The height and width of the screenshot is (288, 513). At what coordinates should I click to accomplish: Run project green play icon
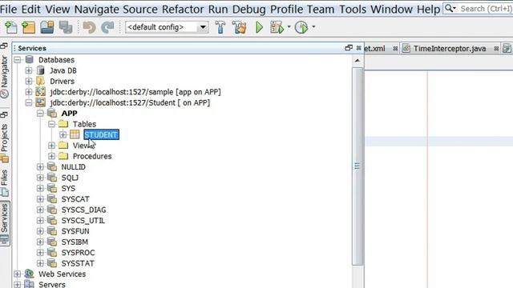259,27
